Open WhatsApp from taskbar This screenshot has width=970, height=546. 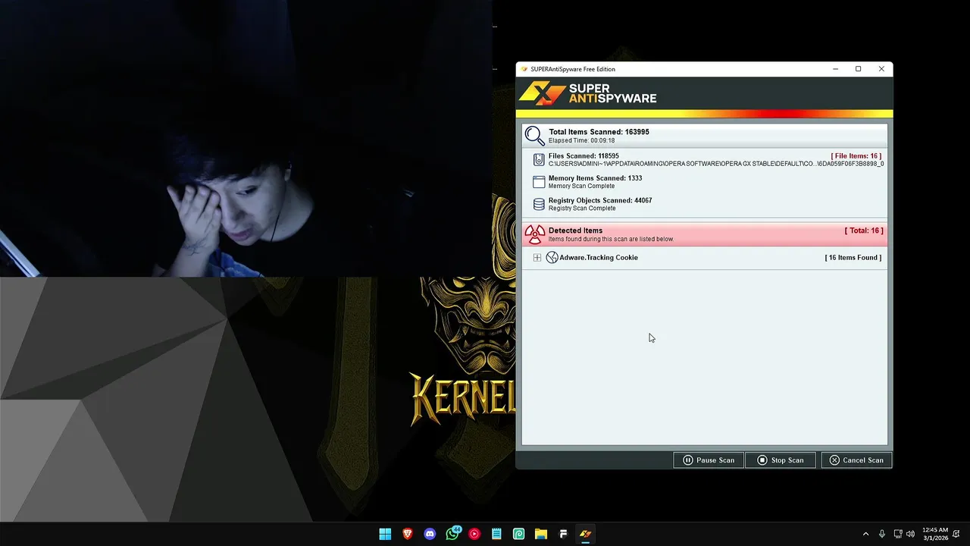pyautogui.click(x=452, y=534)
